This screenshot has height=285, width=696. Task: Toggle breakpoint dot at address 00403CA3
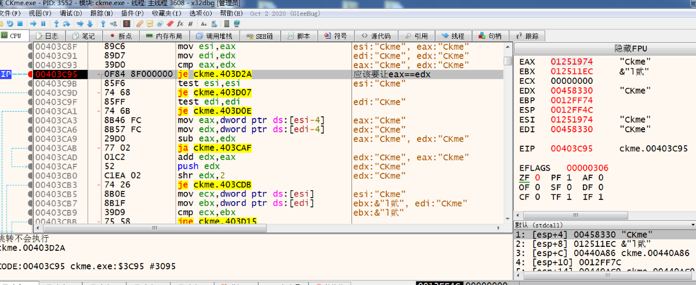[30, 120]
